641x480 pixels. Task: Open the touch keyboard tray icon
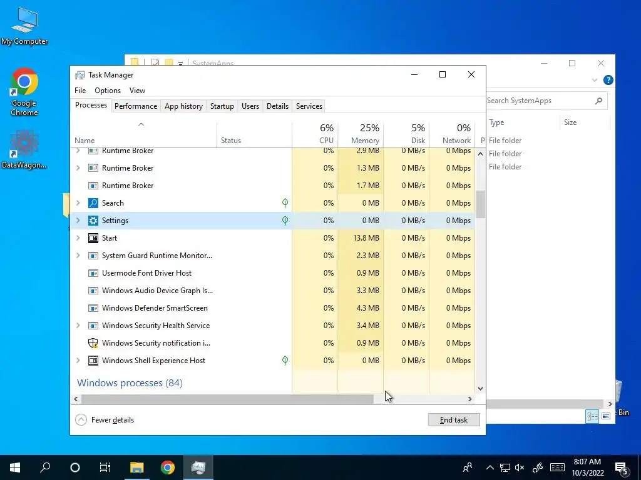tap(557, 467)
